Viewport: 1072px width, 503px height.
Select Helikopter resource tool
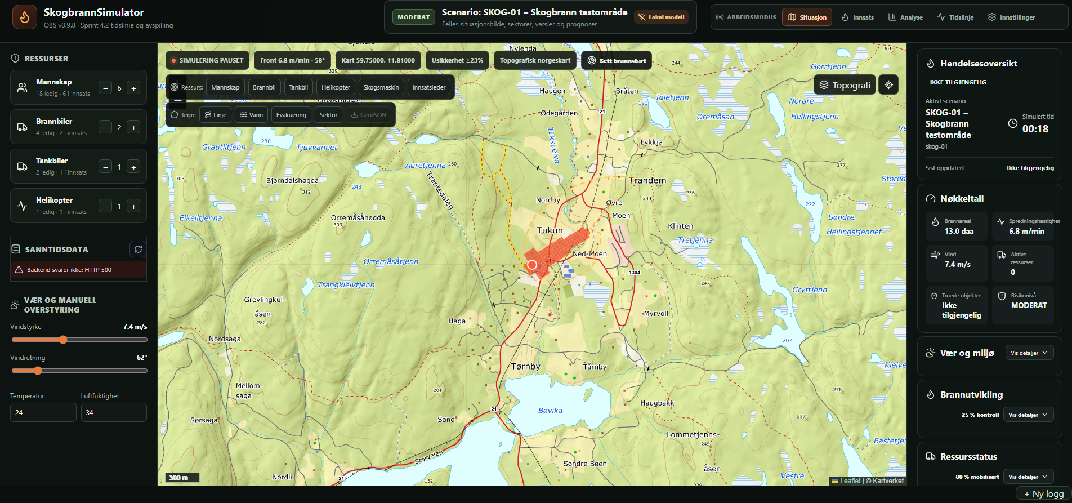point(336,87)
